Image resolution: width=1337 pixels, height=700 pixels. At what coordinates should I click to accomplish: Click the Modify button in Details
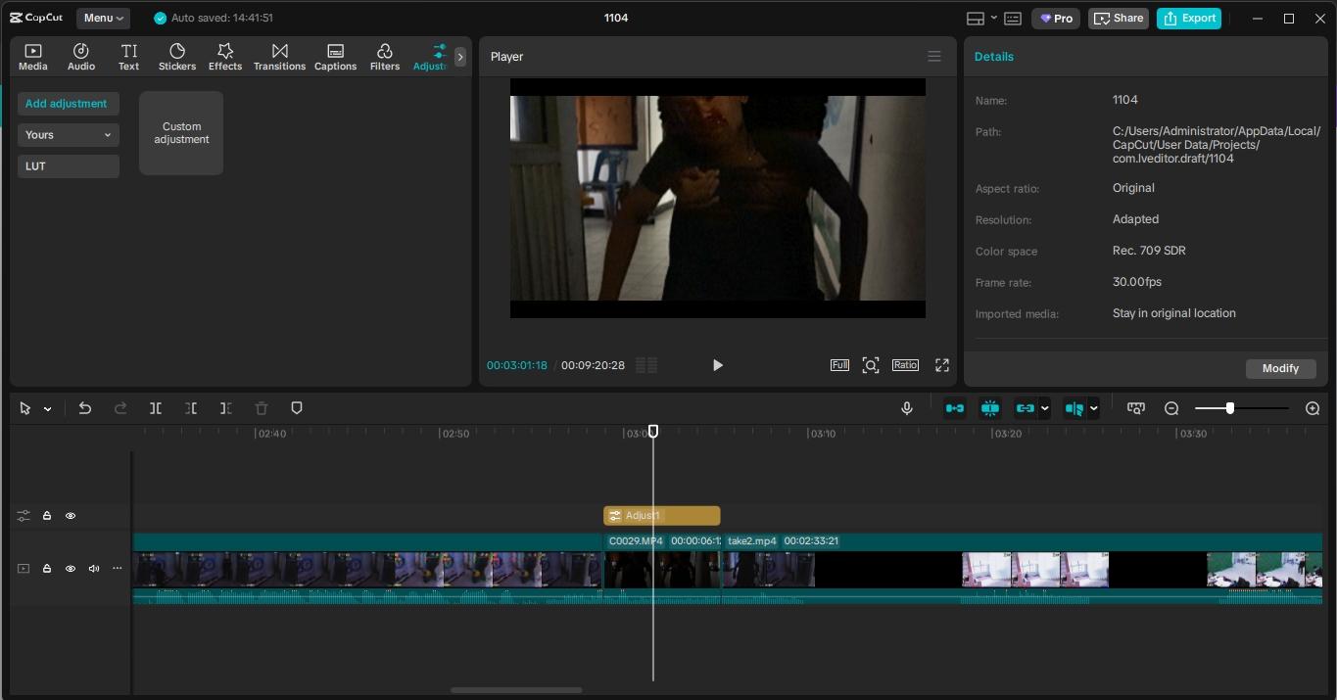pos(1280,368)
